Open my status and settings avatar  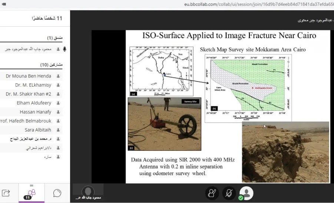click(x=246, y=193)
